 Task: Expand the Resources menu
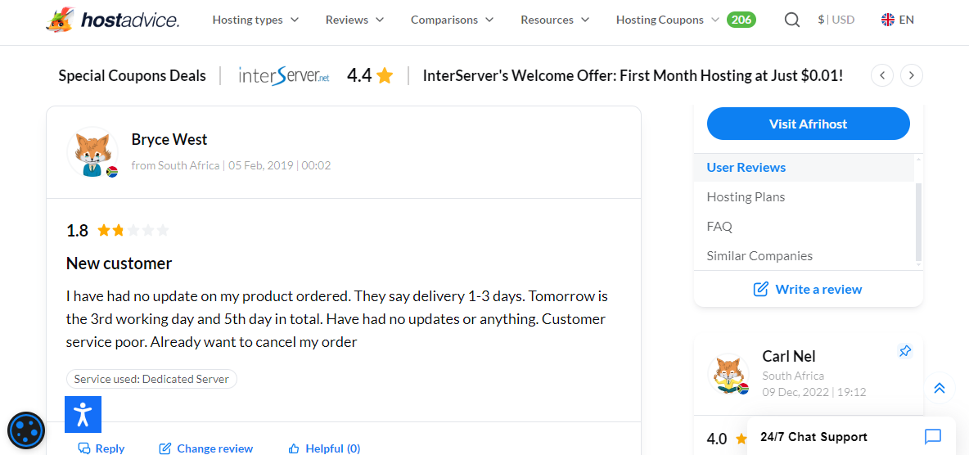coord(555,20)
